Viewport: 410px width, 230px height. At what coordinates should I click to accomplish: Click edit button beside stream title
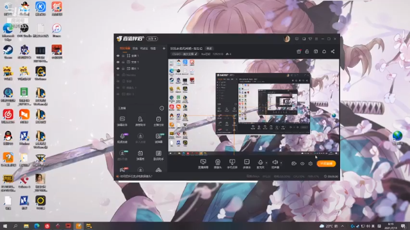click(209, 49)
